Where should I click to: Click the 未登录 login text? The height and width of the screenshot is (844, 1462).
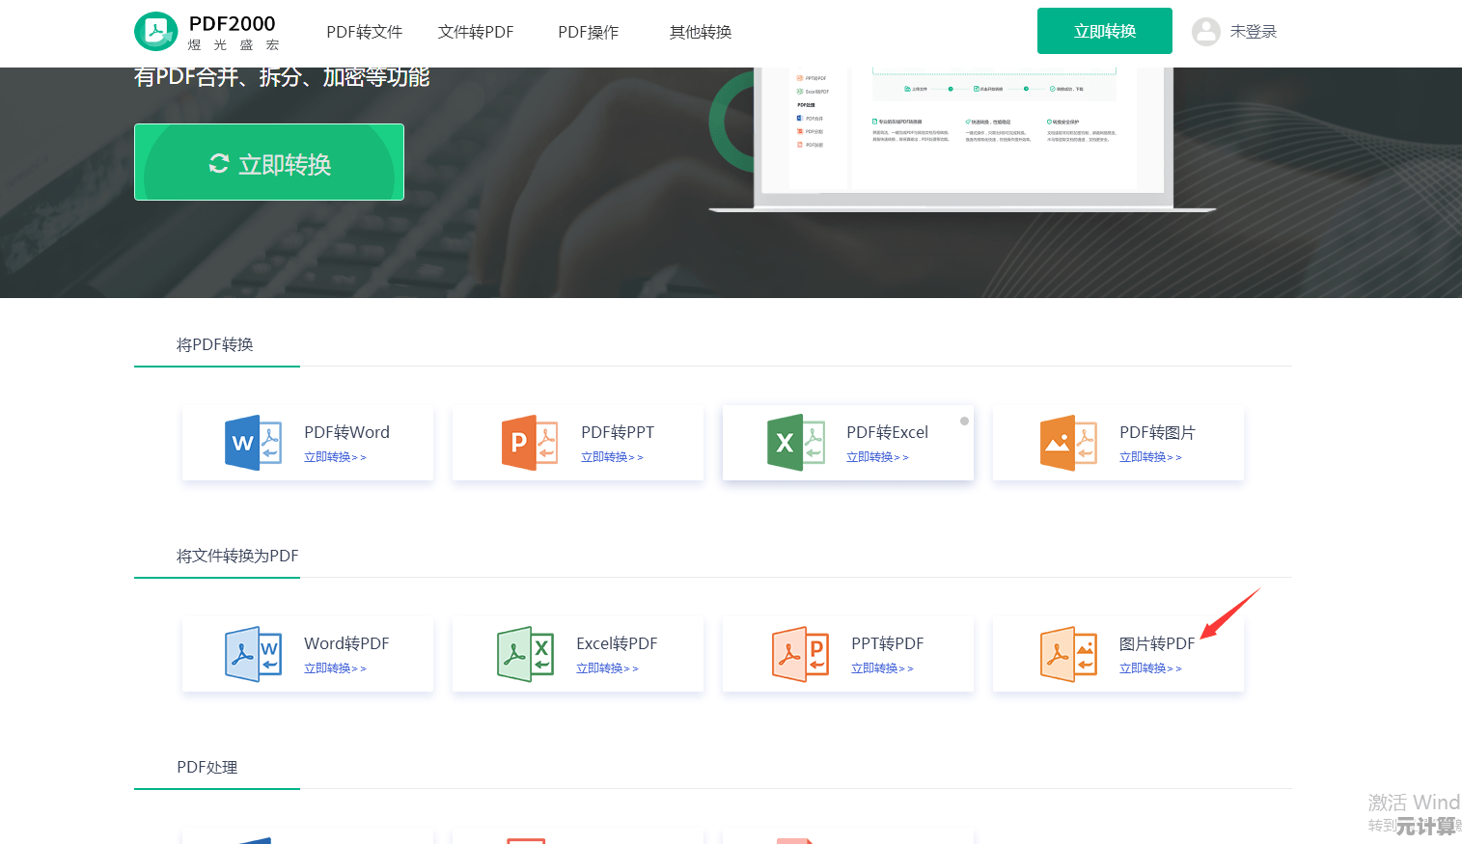coord(1253,32)
